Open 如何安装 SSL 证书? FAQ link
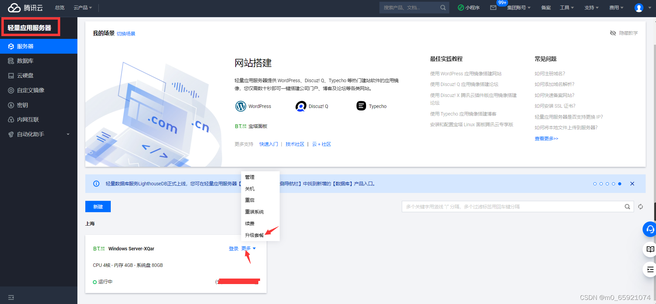The image size is (656, 304). tap(555, 106)
